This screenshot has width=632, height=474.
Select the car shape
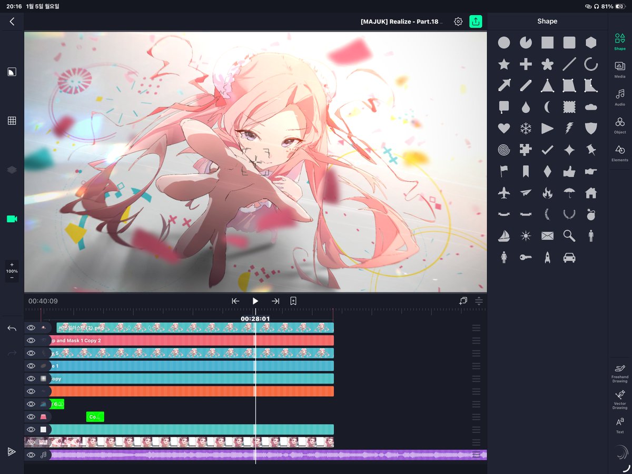pos(569,257)
